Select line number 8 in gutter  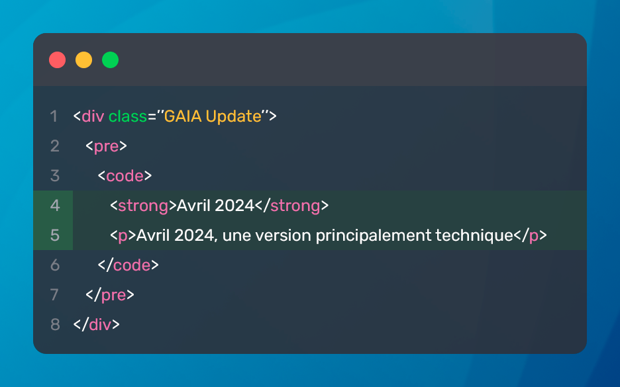(x=54, y=325)
